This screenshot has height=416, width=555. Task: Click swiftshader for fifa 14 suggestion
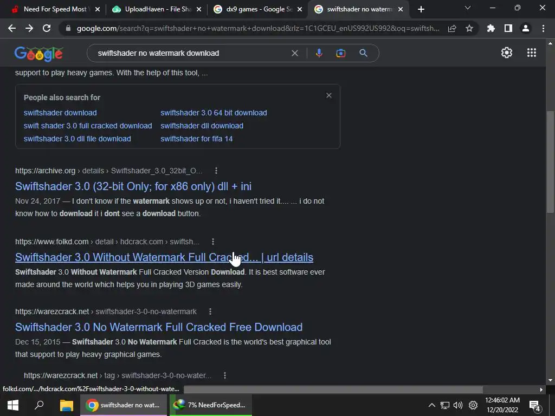pyautogui.click(x=196, y=139)
